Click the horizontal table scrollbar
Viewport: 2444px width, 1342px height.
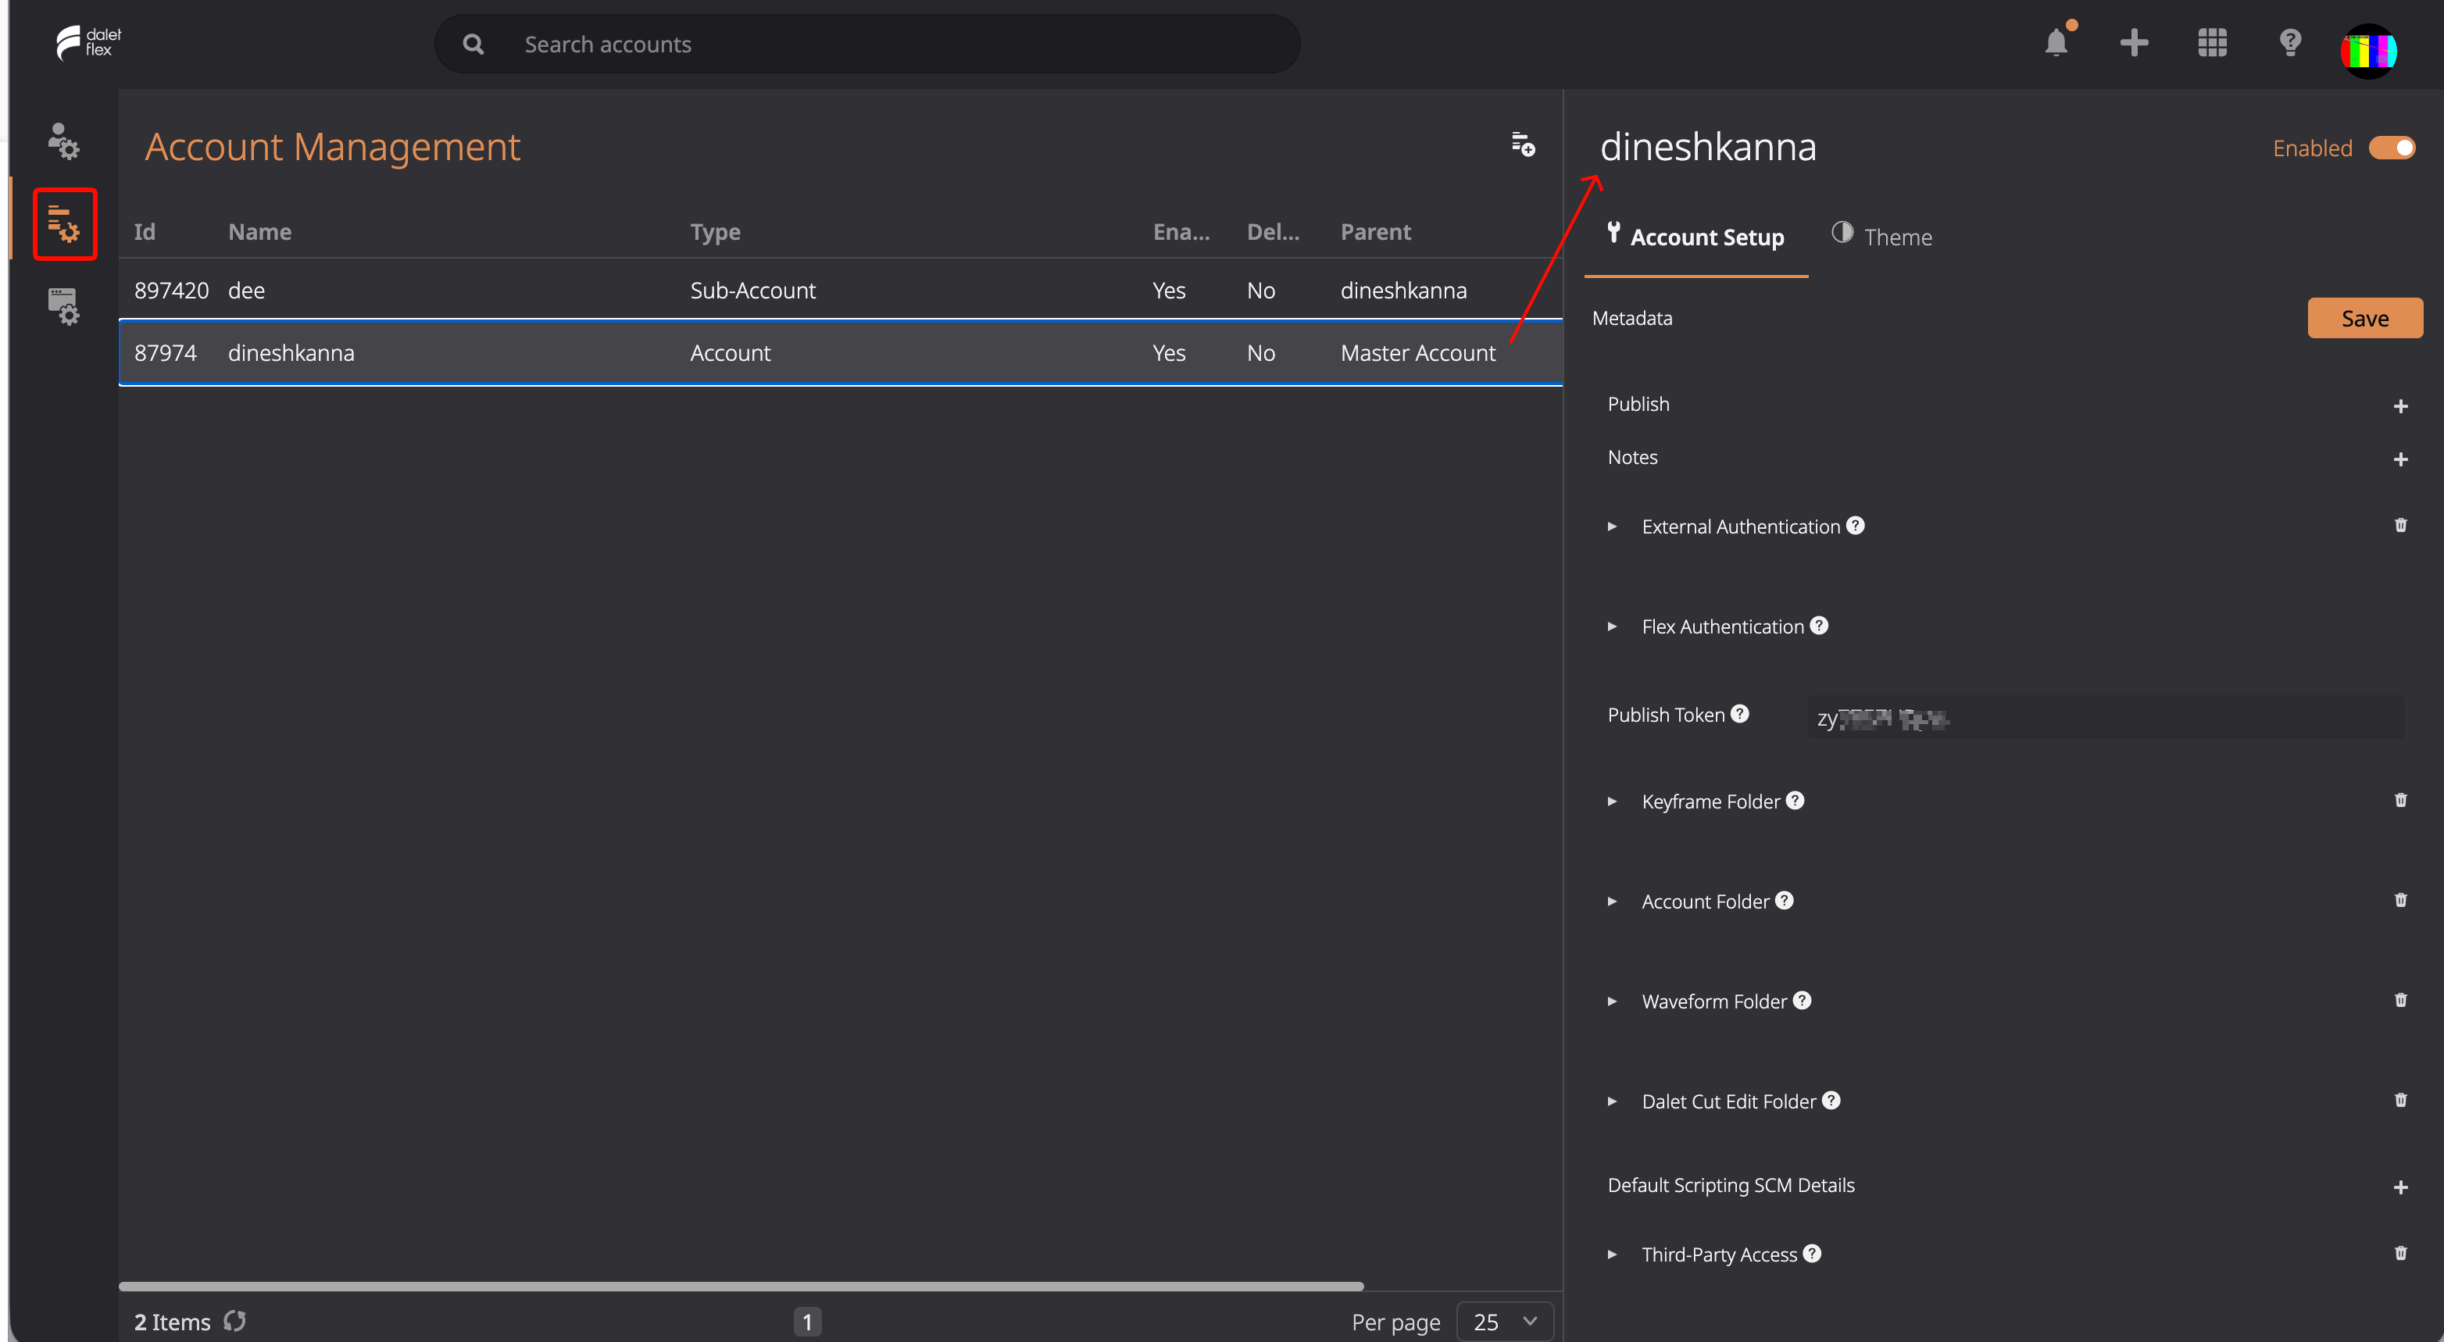(x=741, y=1286)
